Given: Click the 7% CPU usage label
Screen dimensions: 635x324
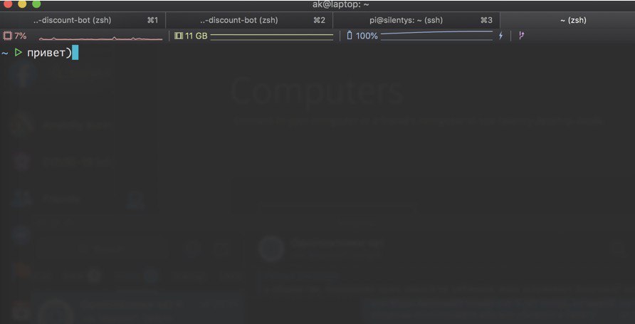Looking at the screenshot, I should tap(20, 36).
